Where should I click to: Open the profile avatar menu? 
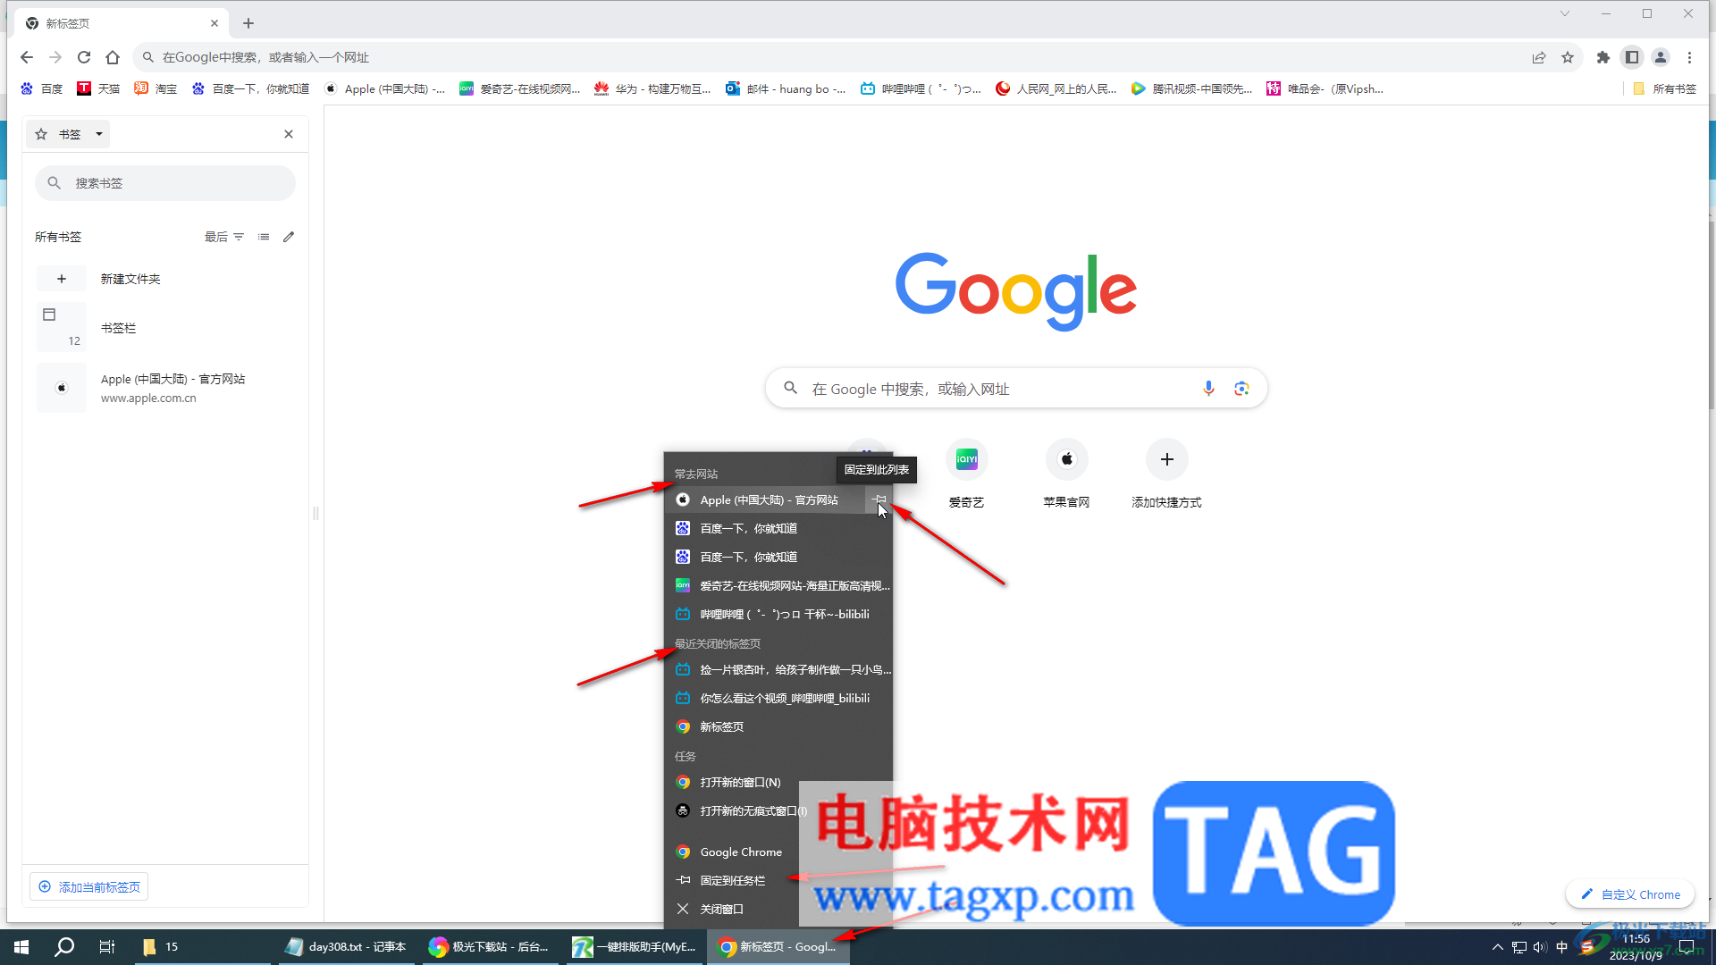[x=1661, y=57]
